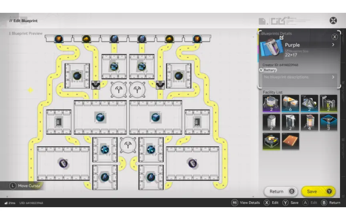Choose the X Edit option in bottom bar
346x220 pixels.
(x=271, y=203)
